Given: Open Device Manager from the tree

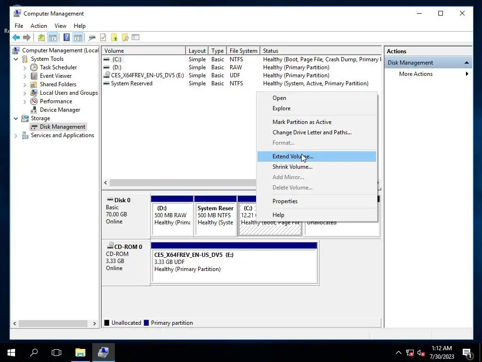Looking at the screenshot, I should pyautogui.click(x=60, y=110).
